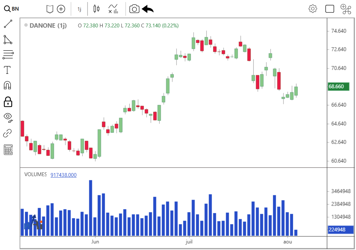Click the undo back arrow
Viewport: 356px width, 250px height.
click(x=148, y=9)
